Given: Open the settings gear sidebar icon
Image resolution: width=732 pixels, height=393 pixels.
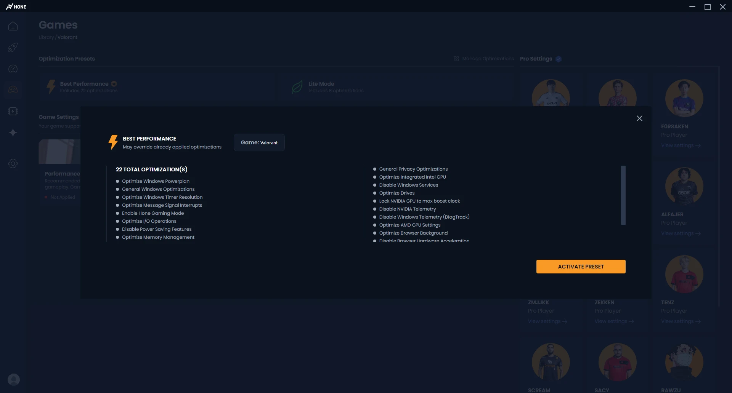Looking at the screenshot, I should pyautogui.click(x=13, y=164).
